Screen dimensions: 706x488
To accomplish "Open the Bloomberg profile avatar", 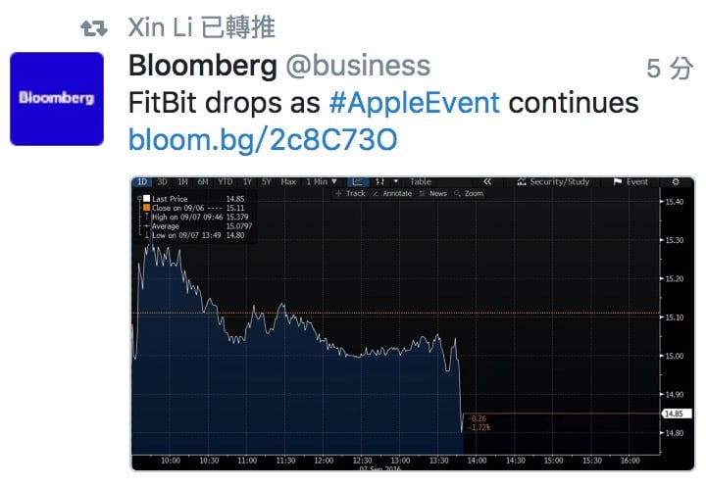I will coord(57,99).
